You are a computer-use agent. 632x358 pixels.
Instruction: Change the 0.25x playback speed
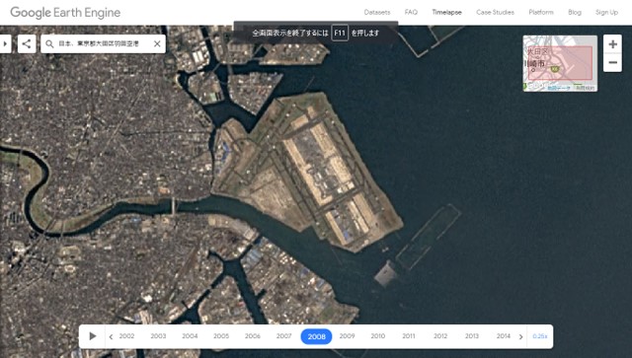(x=540, y=336)
